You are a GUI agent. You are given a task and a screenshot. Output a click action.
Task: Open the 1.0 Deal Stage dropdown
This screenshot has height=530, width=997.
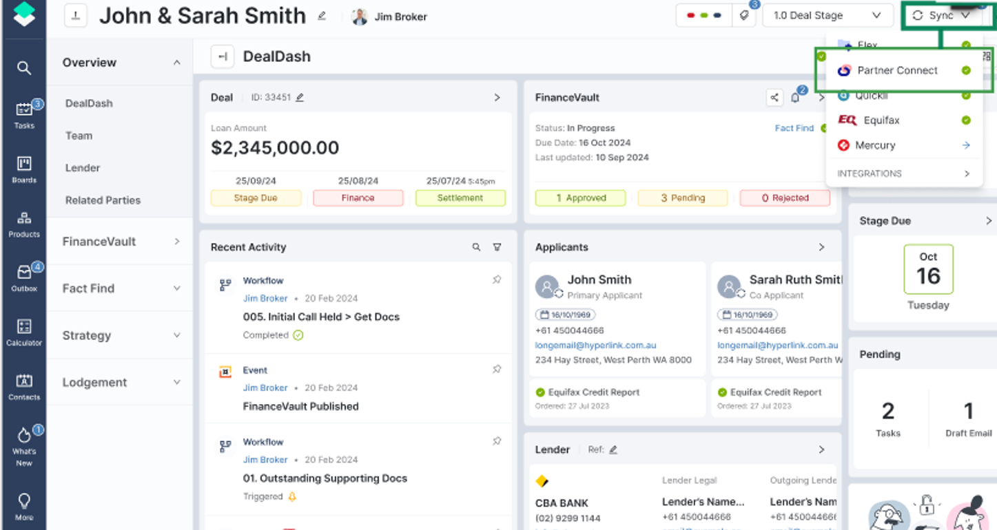pyautogui.click(x=827, y=15)
